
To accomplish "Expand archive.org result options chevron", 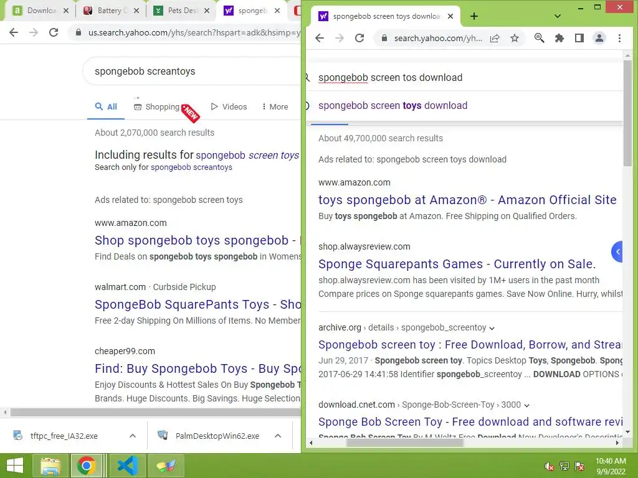I will pyautogui.click(x=492, y=328).
